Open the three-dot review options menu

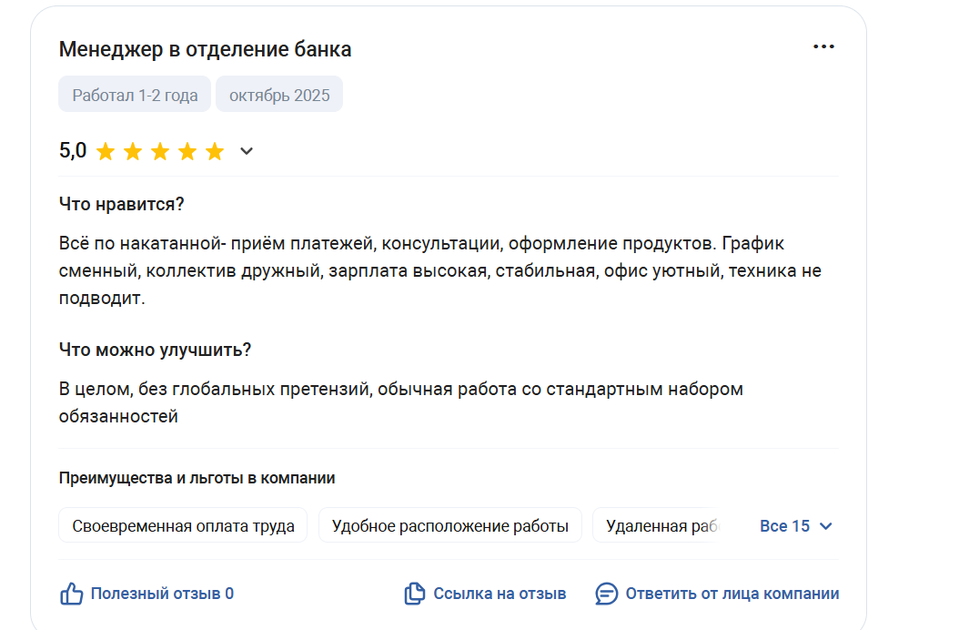point(823,46)
